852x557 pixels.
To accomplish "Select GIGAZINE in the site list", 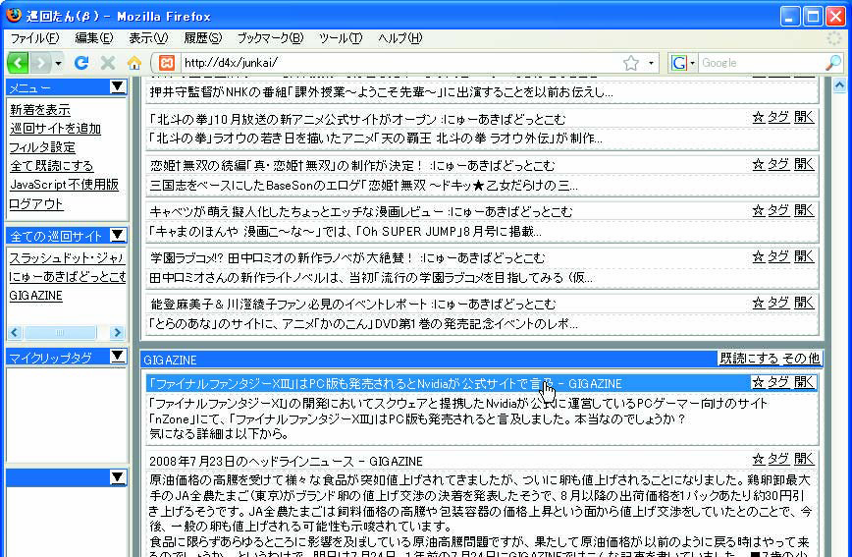I will 36,296.
